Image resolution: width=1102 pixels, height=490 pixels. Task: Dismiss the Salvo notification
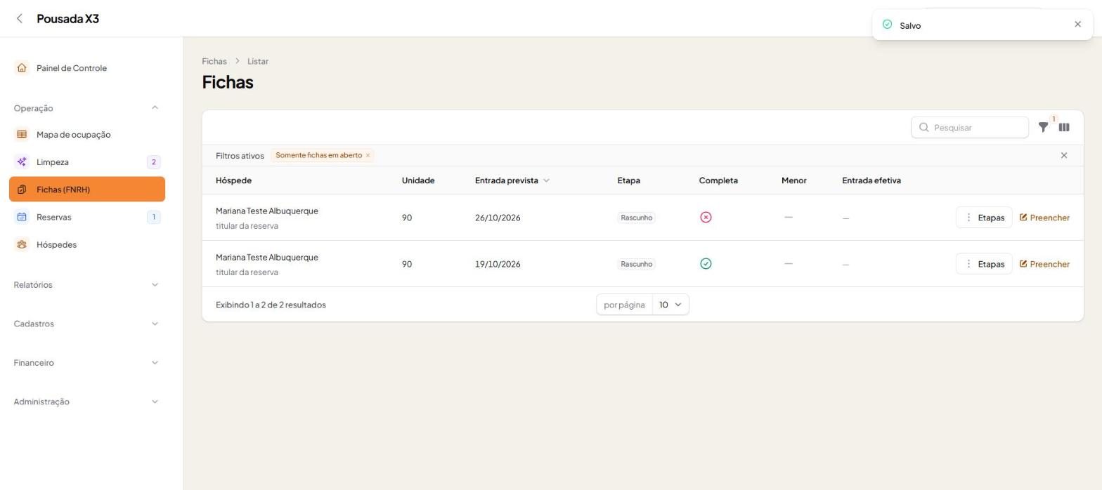point(1078,25)
